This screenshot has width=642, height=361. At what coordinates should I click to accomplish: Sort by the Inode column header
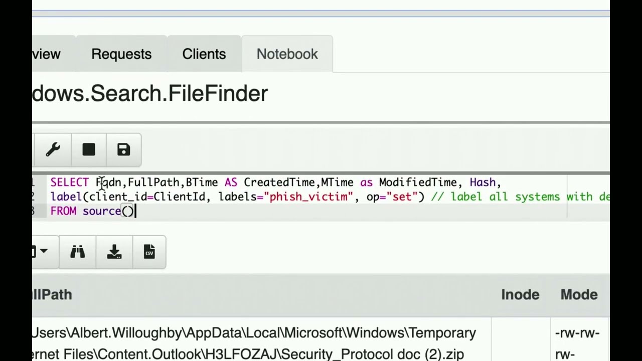520,295
